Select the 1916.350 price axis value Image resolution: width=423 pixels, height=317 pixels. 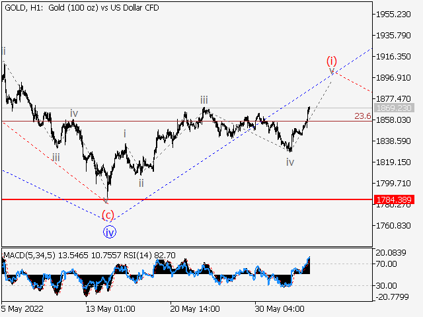tap(393, 57)
